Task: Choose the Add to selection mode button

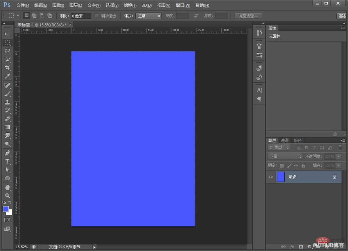Action: pos(34,16)
